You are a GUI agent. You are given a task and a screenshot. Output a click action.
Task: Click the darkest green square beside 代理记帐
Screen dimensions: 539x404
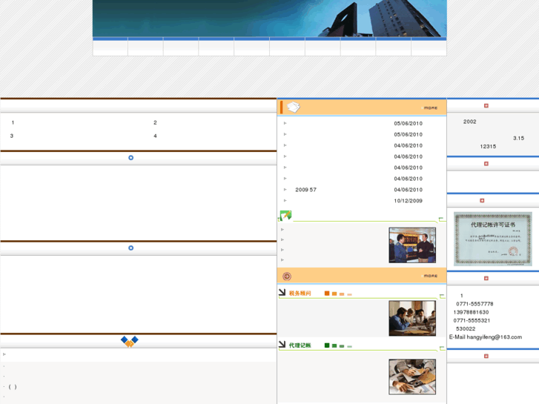327,345
